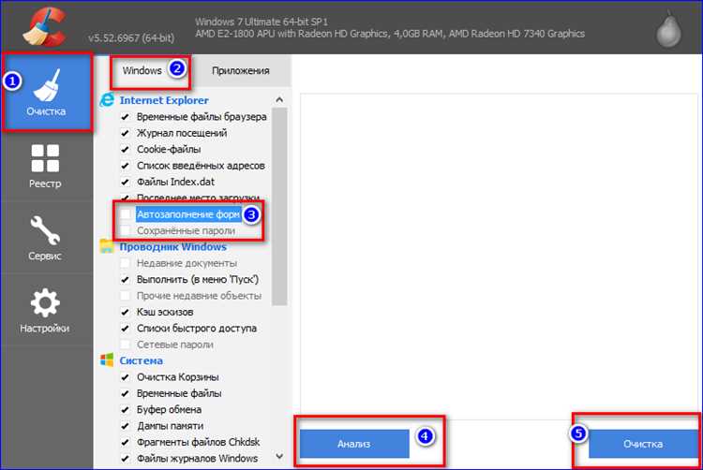The width and height of the screenshot is (703, 470).
Task: Enable Сохранённые пароли checkbox
Action: tap(125, 230)
